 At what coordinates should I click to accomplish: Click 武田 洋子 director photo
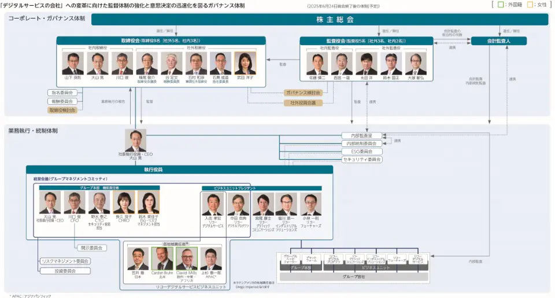pos(245,64)
